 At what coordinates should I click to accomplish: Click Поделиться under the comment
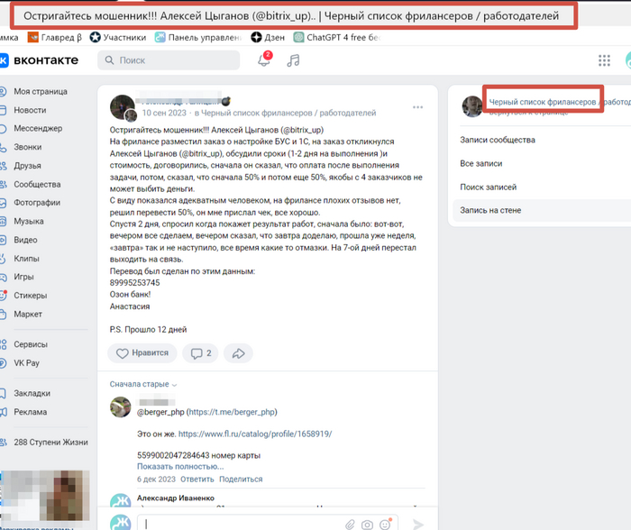click(241, 480)
